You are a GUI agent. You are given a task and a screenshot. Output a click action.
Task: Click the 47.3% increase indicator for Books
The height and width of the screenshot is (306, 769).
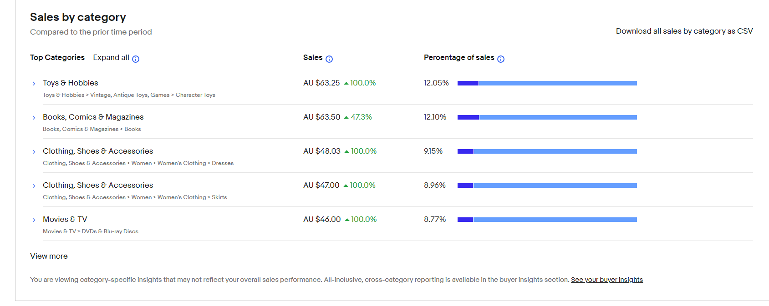click(x=358, y=117)
